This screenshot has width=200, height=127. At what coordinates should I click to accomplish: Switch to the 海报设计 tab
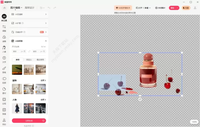tap(29, 8)
